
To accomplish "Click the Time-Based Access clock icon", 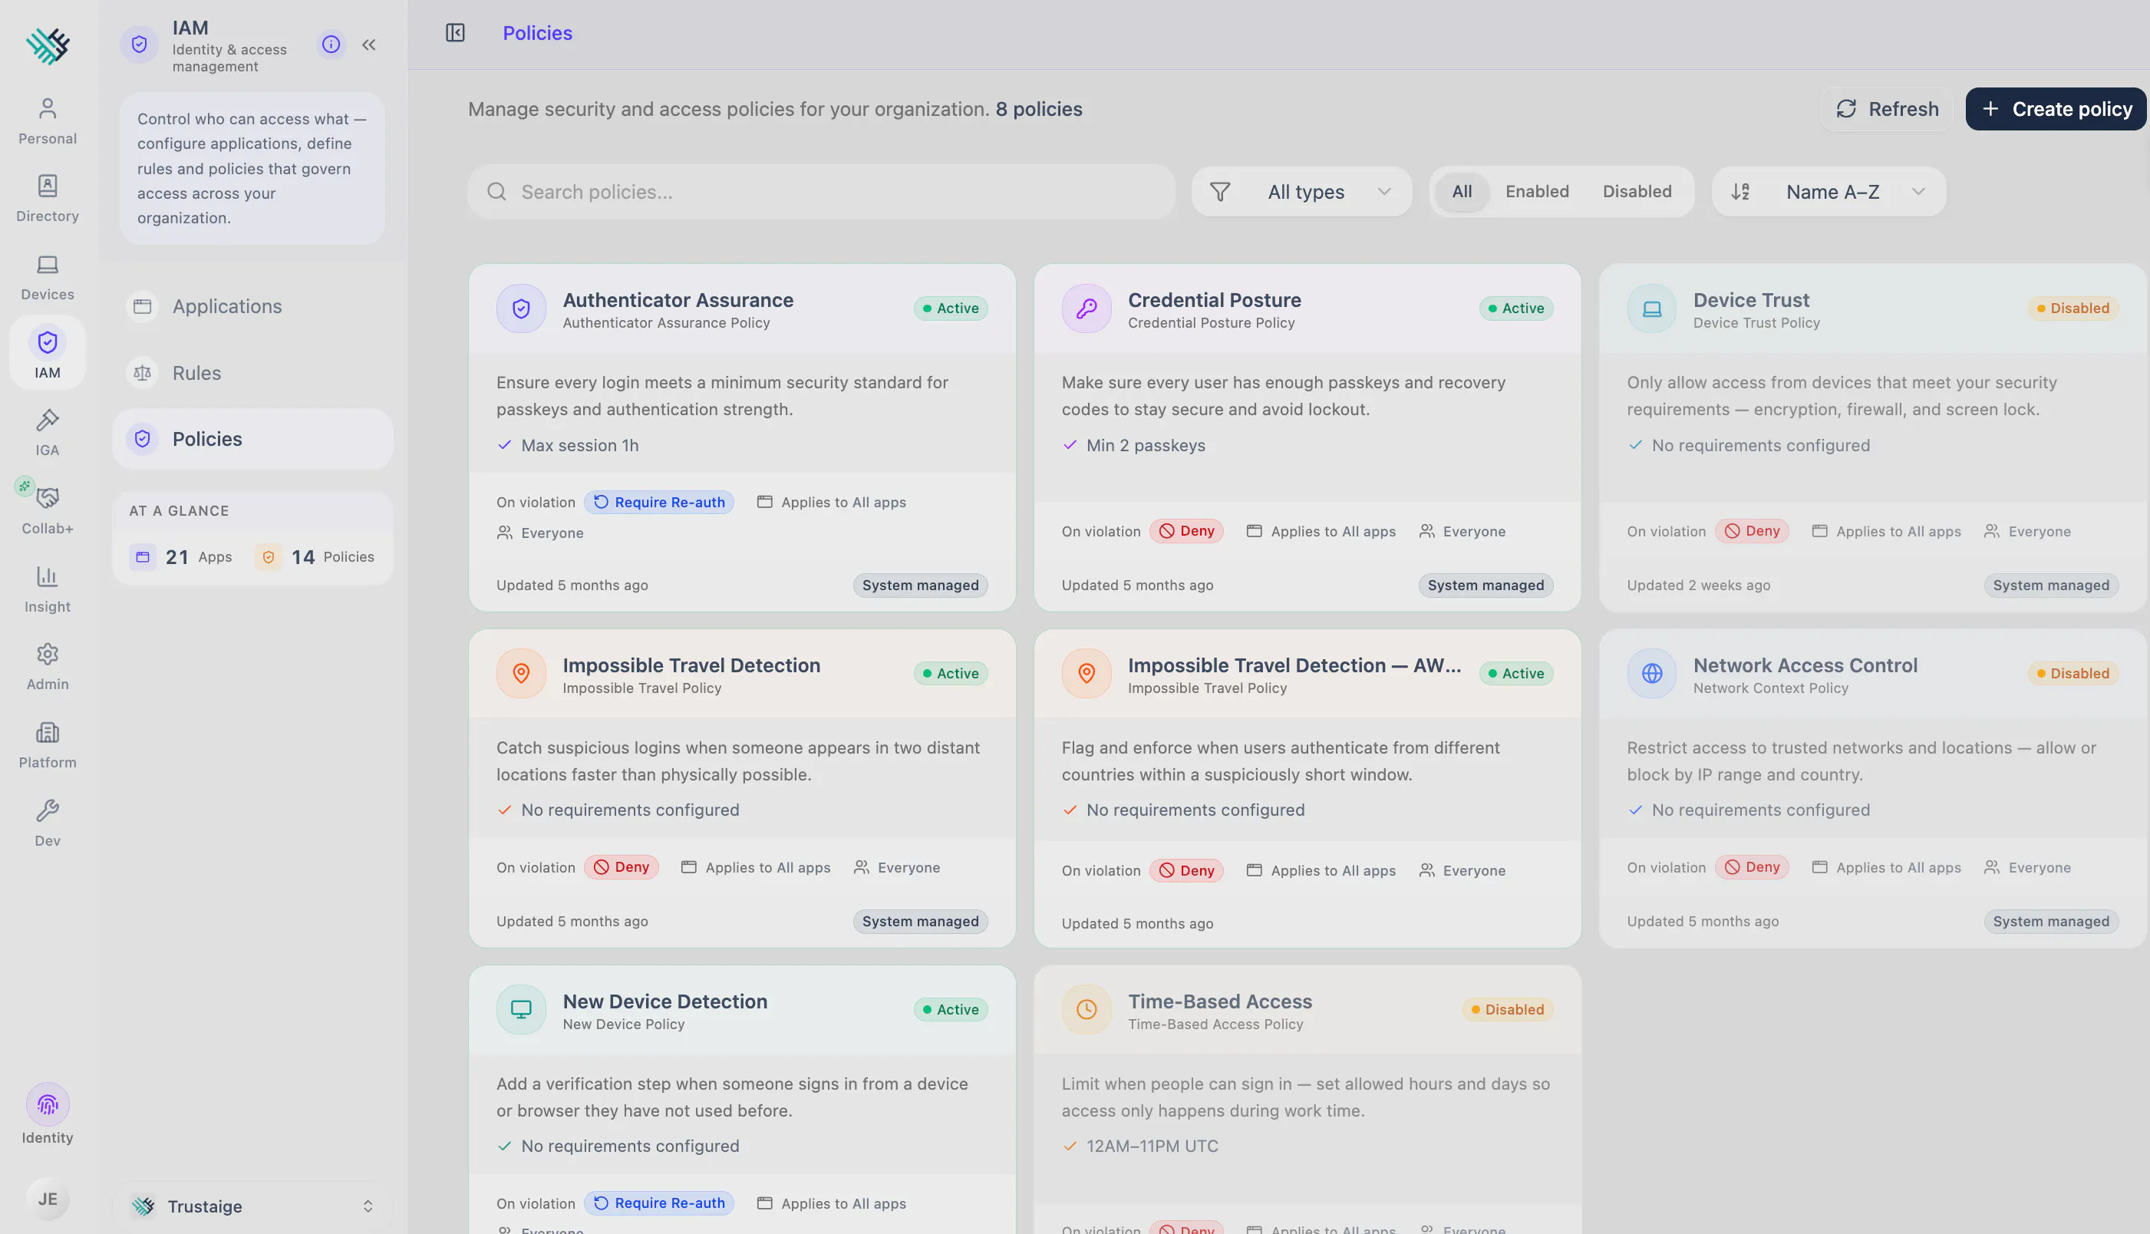I will [x=1086, y=1009].
